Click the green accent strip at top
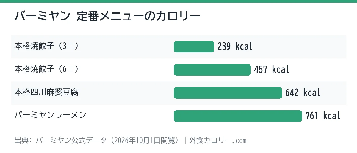This screenshot has width=357, height=153. 178,1
